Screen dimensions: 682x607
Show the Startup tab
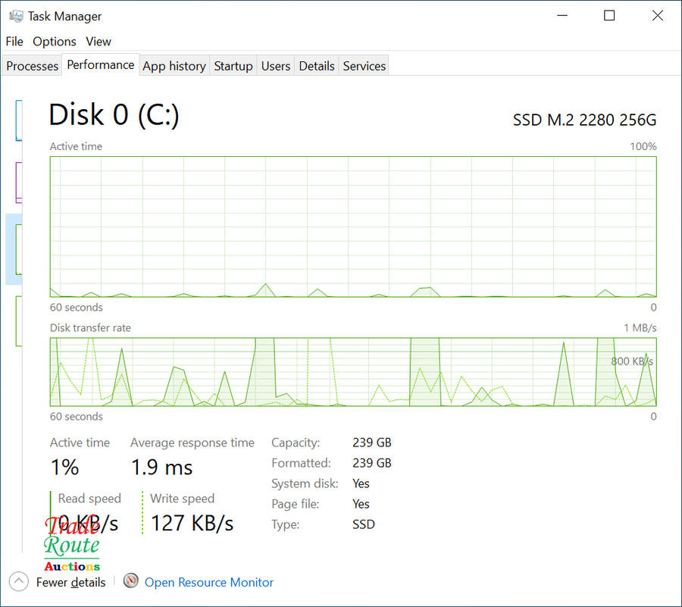[x=233, y=66]
